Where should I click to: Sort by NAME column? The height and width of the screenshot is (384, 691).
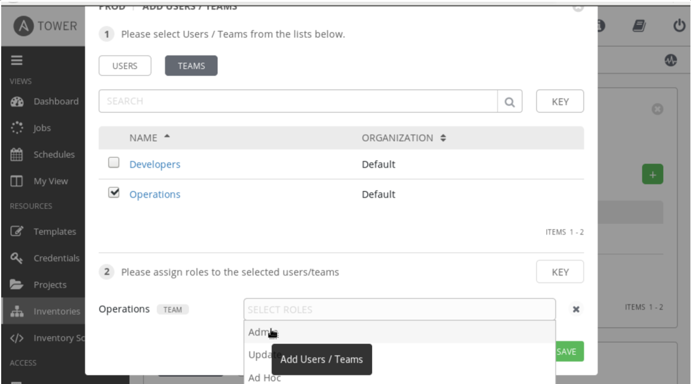tap(150, 138)
